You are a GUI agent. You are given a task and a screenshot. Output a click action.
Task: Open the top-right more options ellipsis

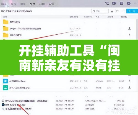click(136, 3)
